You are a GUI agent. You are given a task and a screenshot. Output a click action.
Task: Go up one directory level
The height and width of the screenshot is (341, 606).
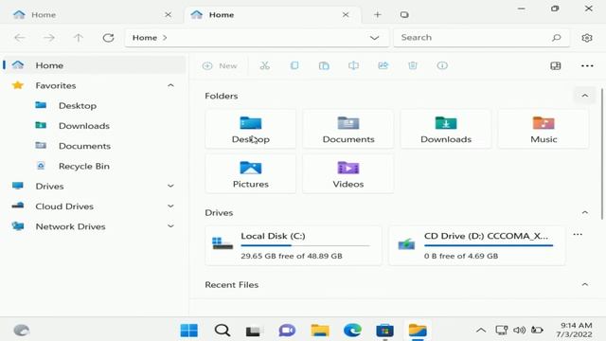point(79,38)
